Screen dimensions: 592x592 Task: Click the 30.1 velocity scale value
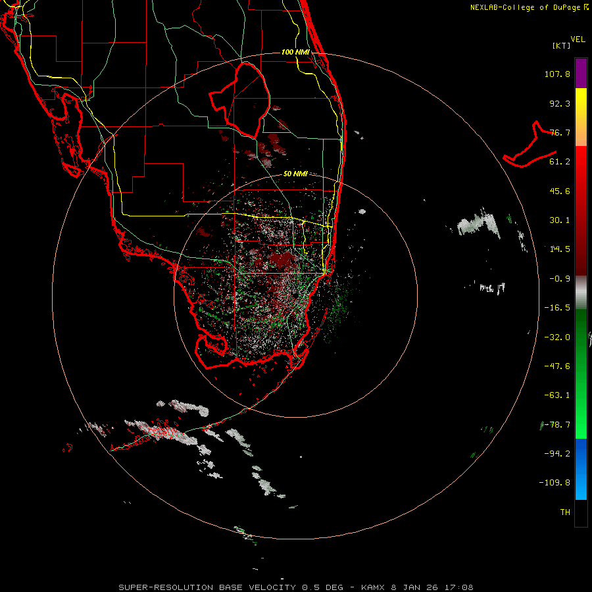560,220
